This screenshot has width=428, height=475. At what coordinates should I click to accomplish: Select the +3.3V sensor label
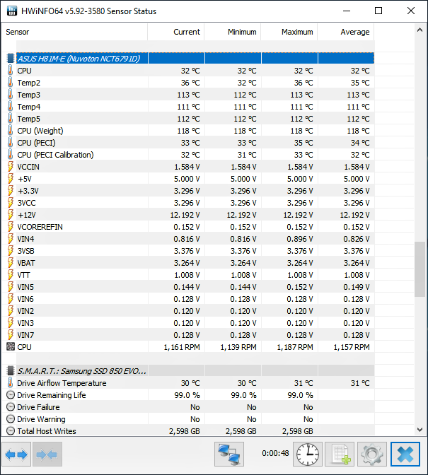pyautogui.click(x=28, y=191)
